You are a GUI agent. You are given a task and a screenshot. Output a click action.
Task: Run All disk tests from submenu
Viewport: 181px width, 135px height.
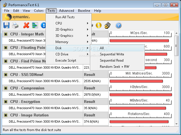[x=117, y=48]
